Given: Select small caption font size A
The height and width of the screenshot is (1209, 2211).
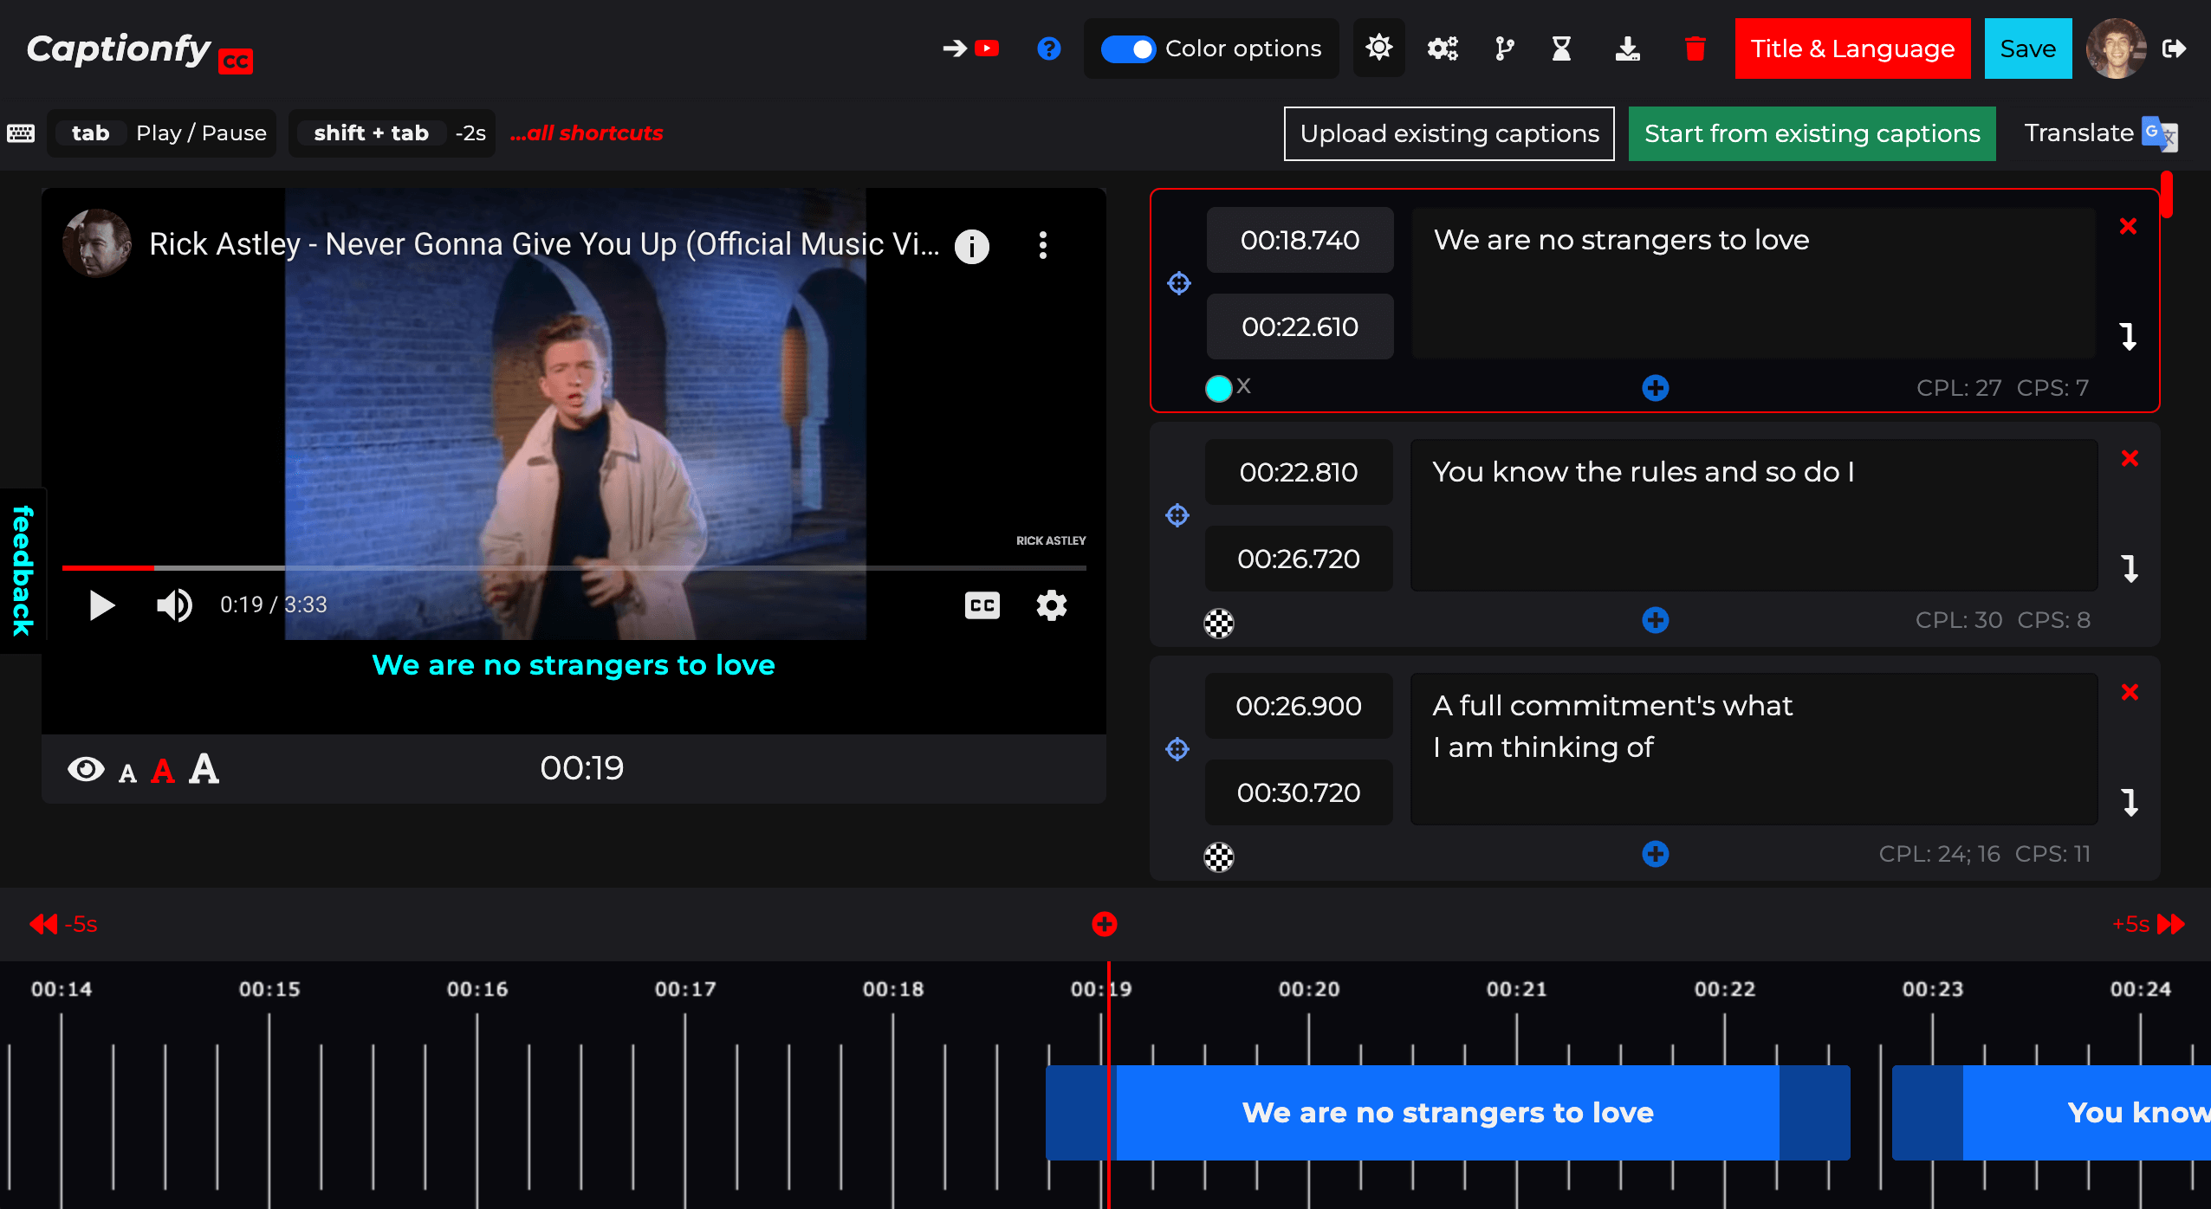Looking at the screenshot, I should (x=127, y=773).
